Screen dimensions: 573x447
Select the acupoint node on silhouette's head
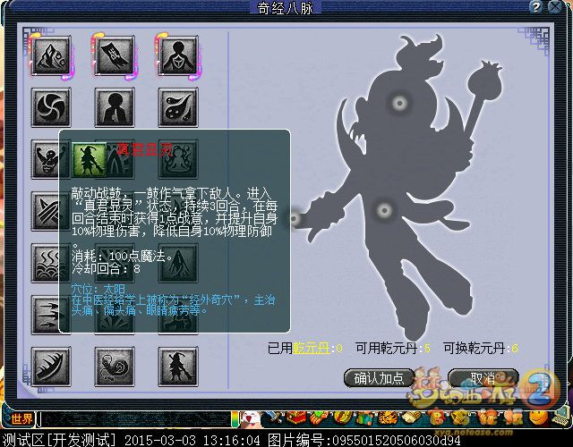pyautogui.click(x=399, y=104)
